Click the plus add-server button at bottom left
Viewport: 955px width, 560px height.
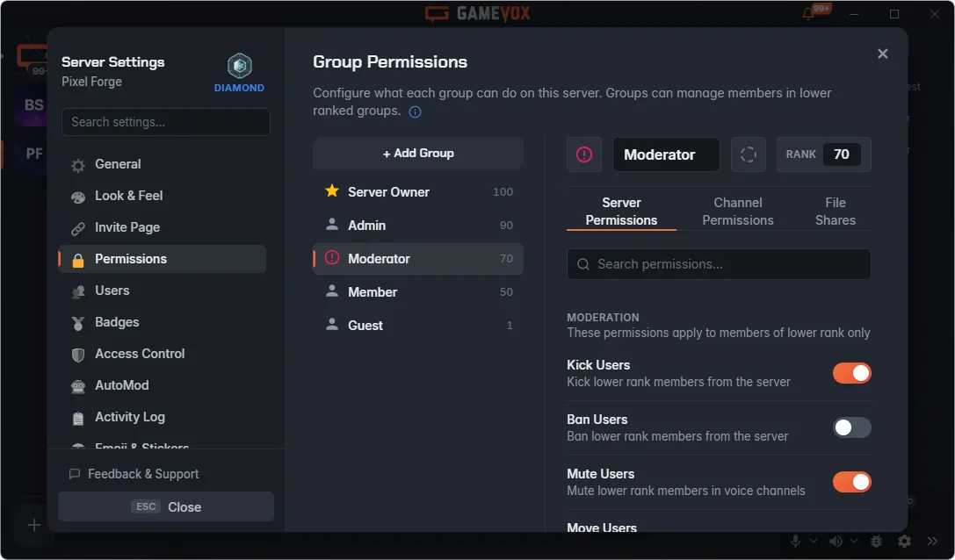(34, 525)
